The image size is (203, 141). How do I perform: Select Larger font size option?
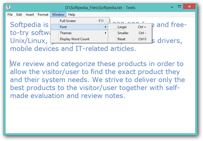coord(130,27)
